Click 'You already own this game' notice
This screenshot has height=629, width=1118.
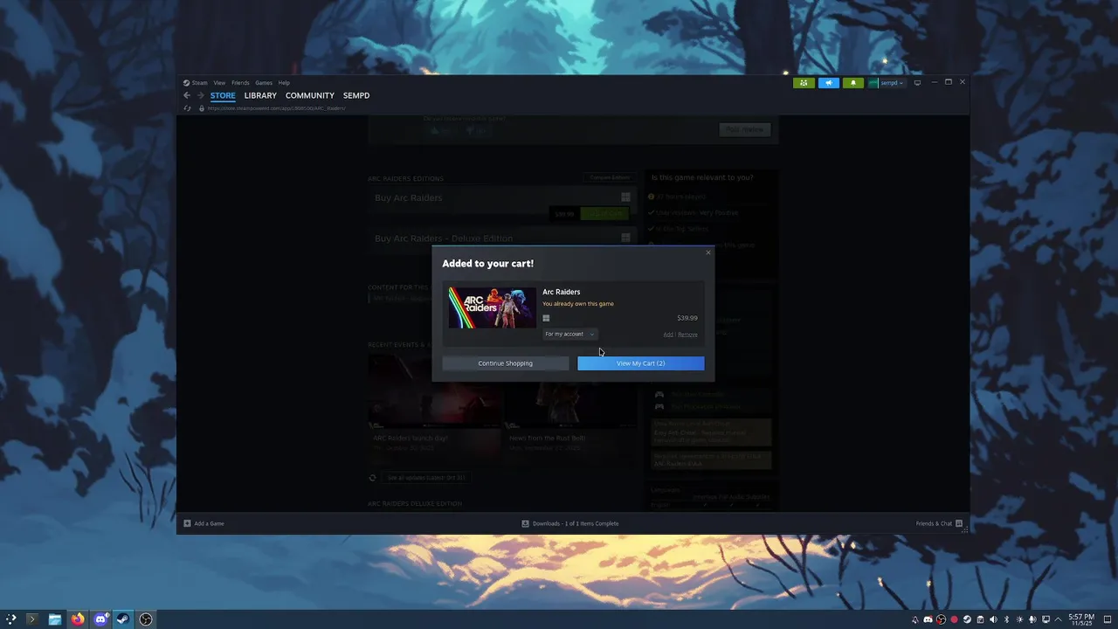[x=578, y=304]
